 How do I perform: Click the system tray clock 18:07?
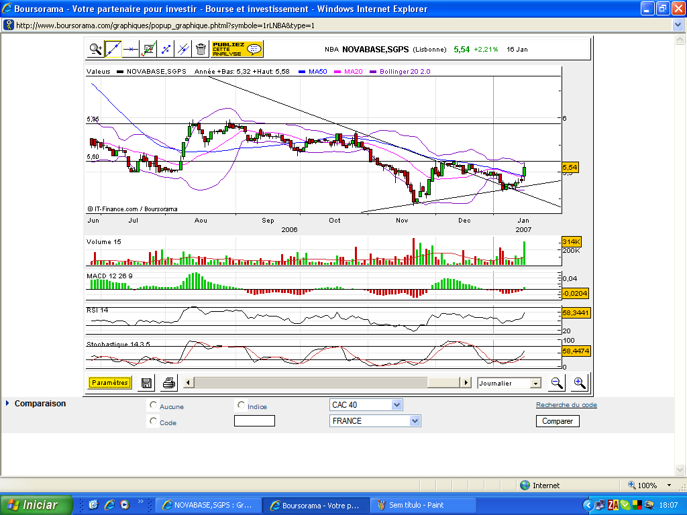(668, 506)
